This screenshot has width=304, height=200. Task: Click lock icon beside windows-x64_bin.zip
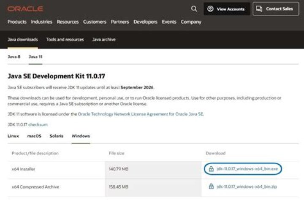pos(211,186)
